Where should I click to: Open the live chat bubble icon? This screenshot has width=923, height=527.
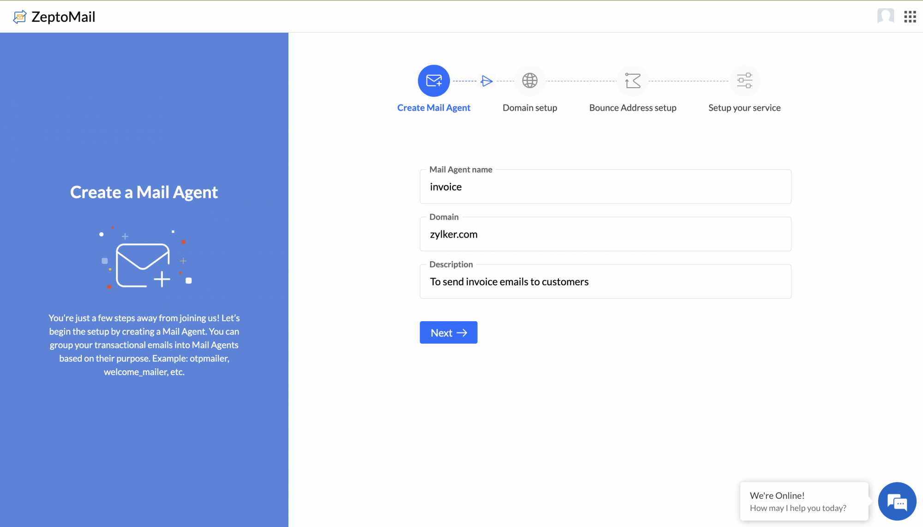pos(897,502)
